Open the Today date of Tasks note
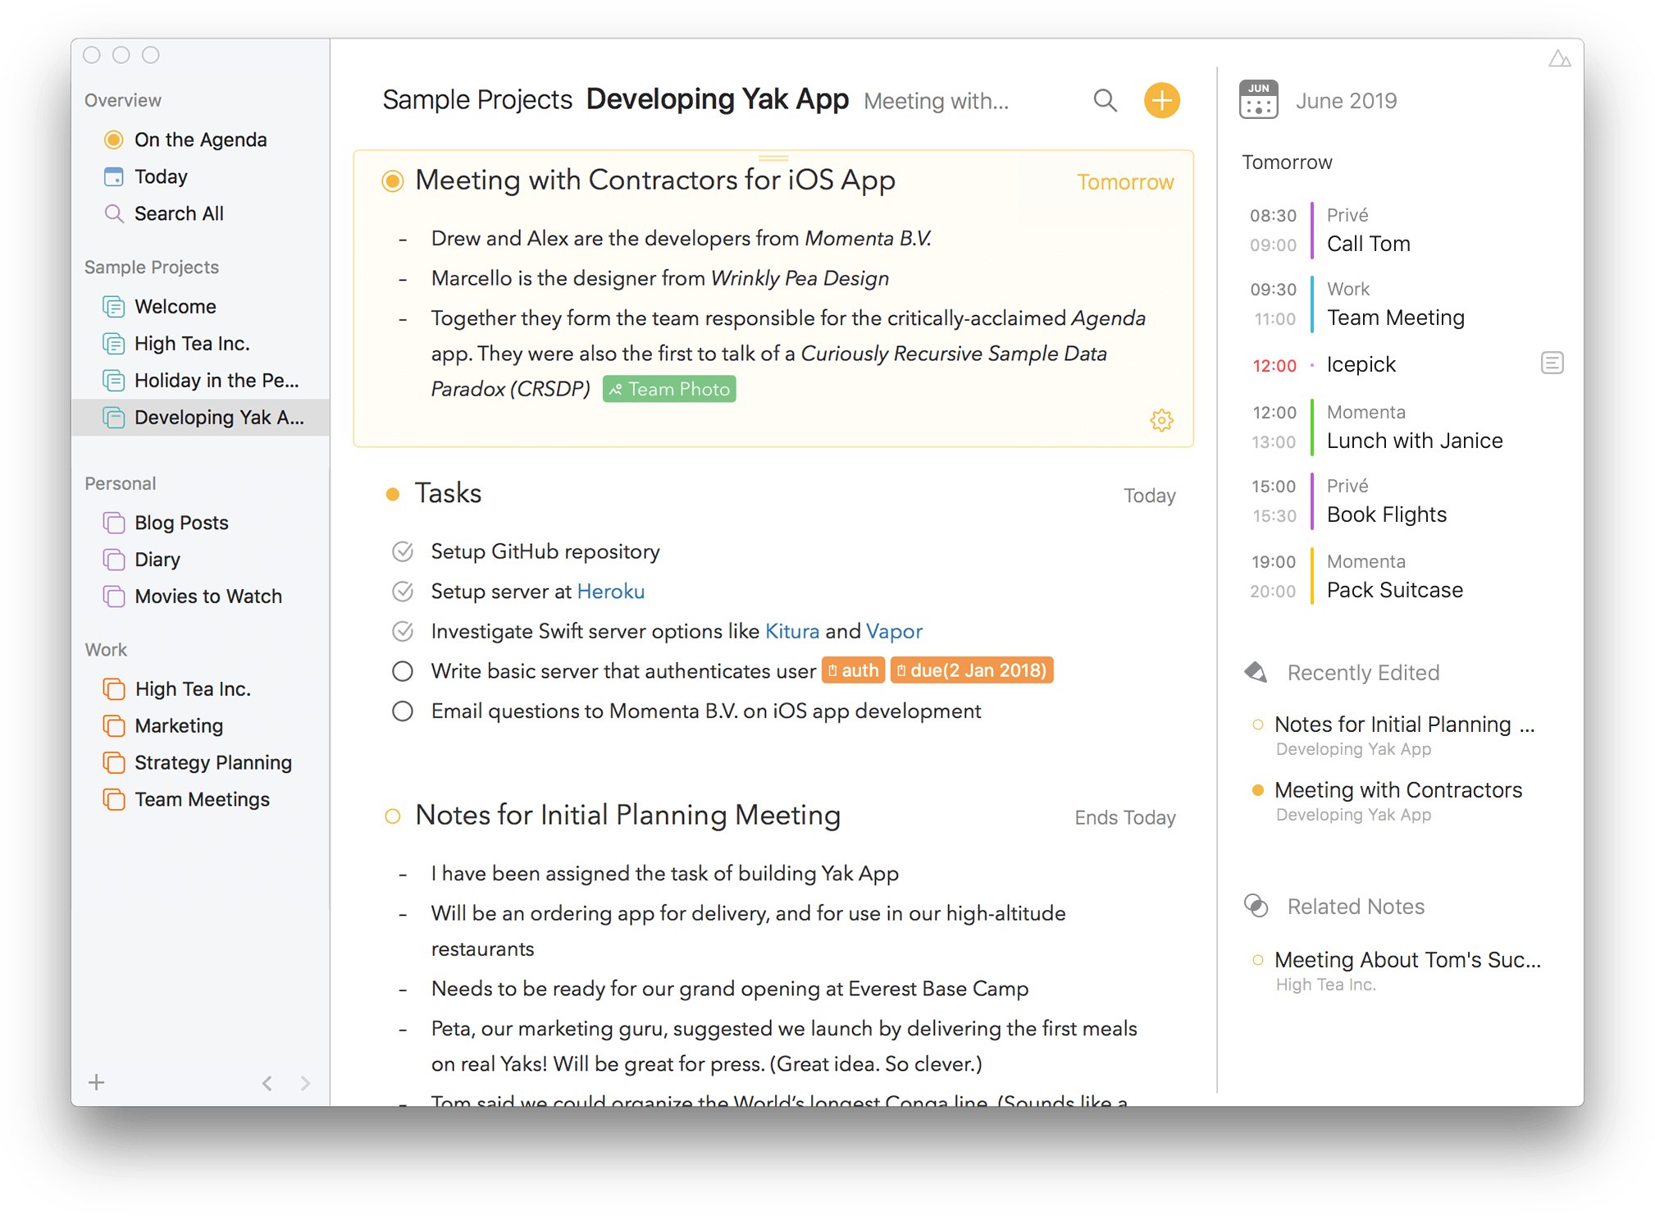 tap(1149, 496)
